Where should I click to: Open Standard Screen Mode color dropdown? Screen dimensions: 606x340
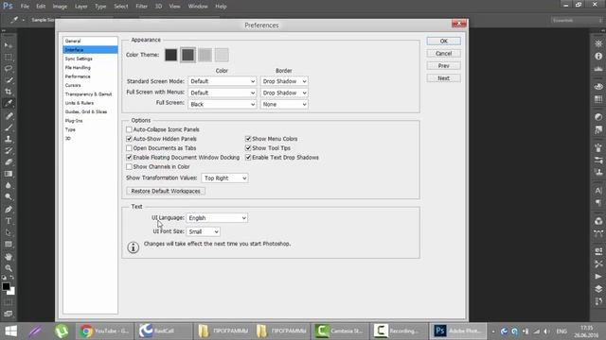tap(223, 81)
